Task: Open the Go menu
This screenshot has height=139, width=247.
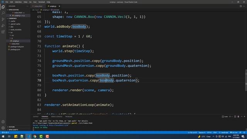Action: coord(30,2)
